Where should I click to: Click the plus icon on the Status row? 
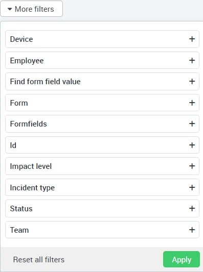click(x=192, y=208)
